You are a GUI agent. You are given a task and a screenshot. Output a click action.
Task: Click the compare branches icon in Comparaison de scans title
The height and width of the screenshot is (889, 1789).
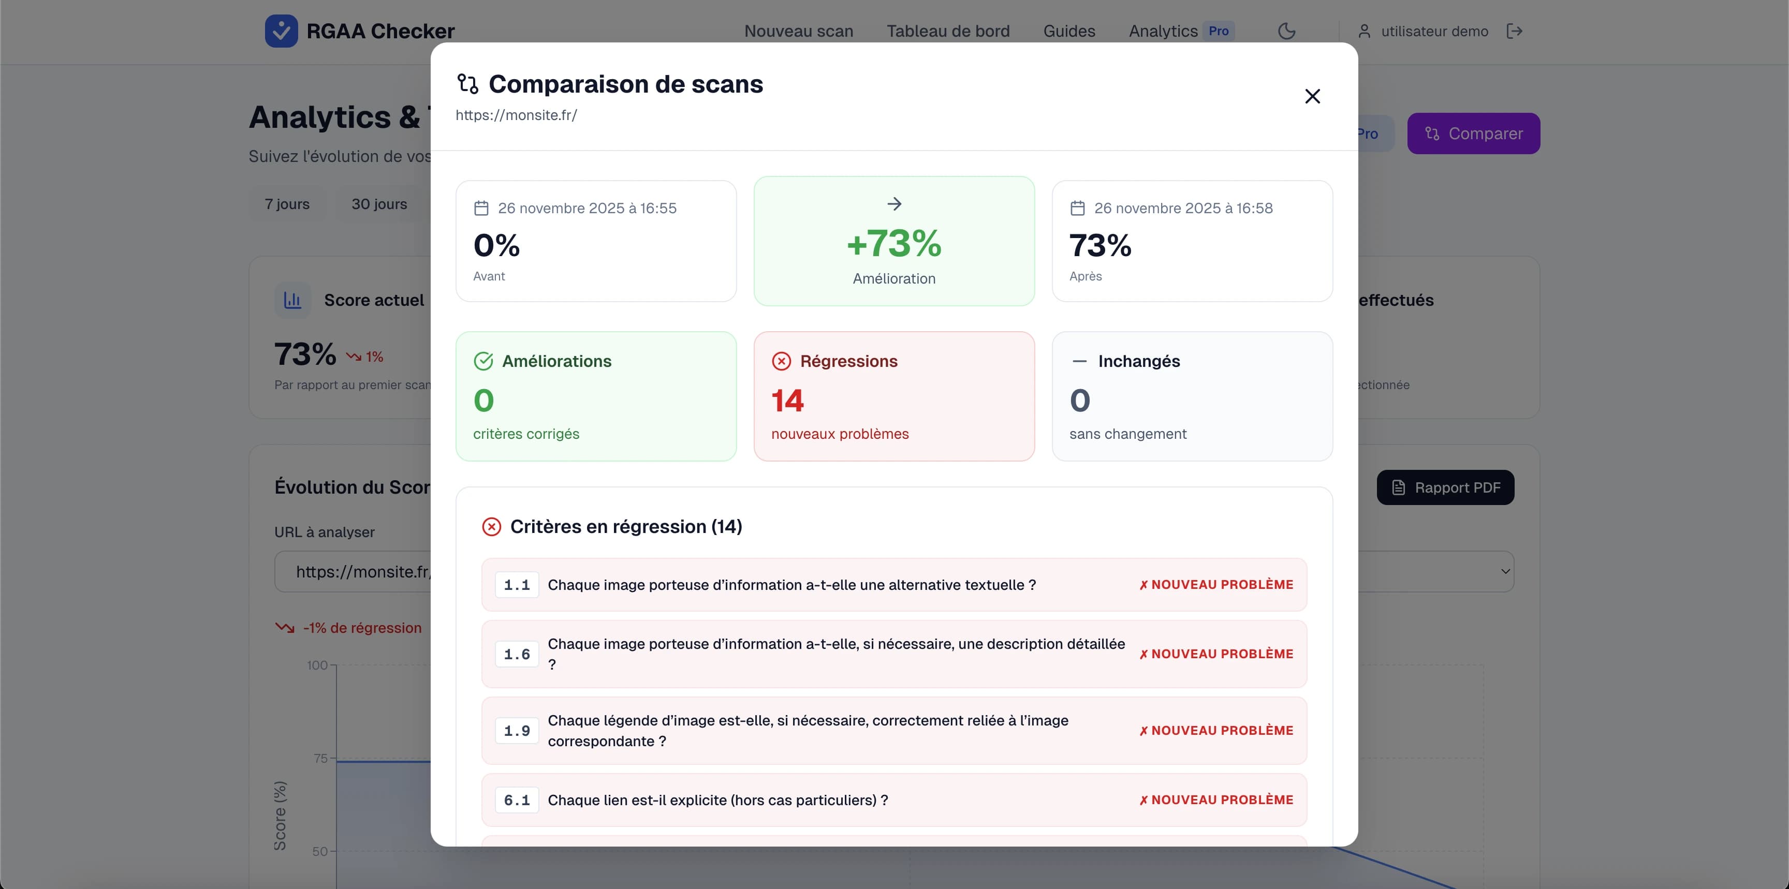point(467,83)
